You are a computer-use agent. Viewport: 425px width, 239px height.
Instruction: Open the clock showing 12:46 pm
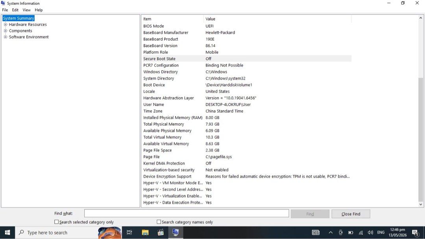pyautogui.click(x=397, y=232)
